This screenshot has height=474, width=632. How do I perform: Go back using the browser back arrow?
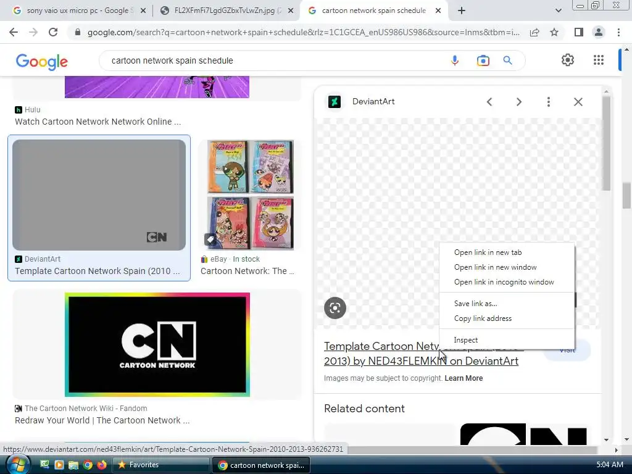(x=14, y=32)
